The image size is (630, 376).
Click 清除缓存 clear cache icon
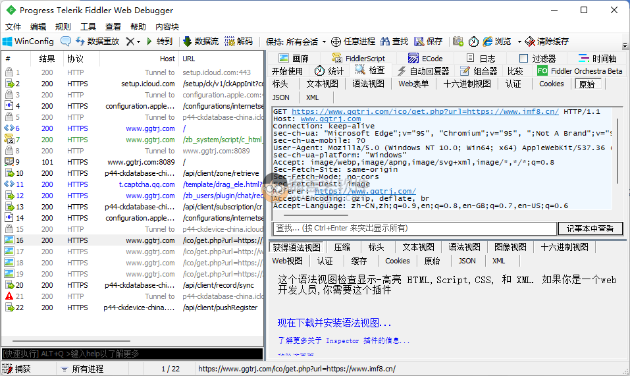pos(530,41)
